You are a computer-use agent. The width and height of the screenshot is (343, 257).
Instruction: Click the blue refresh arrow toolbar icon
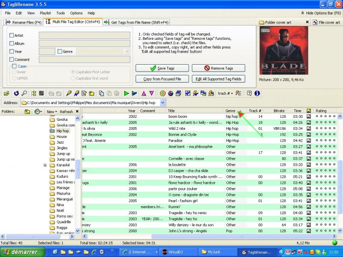click(16, 93)
